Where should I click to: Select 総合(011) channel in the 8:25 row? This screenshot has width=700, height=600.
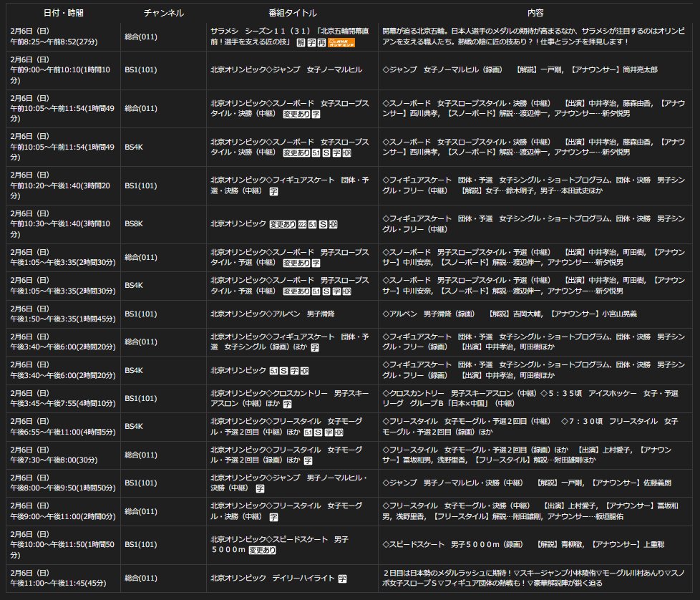140,37
